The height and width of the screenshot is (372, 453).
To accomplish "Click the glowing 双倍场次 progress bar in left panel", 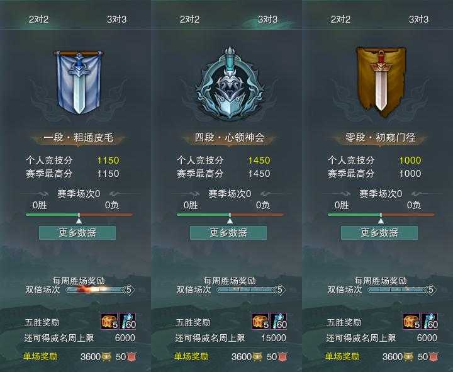I will [x=100, y=290].
